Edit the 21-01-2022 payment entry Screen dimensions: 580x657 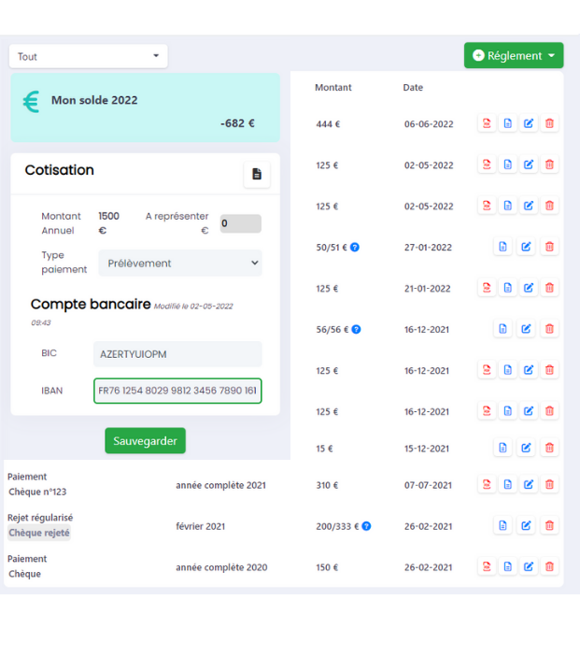point(529,288)
